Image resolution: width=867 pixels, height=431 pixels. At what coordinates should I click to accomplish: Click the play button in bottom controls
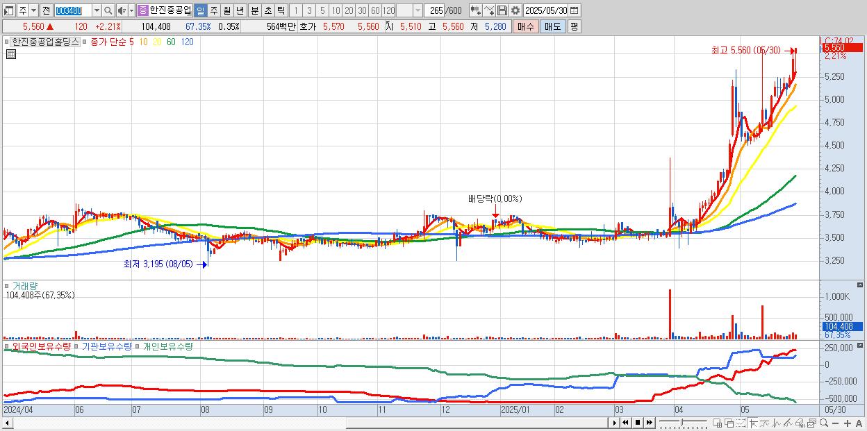tap(615, 423)
